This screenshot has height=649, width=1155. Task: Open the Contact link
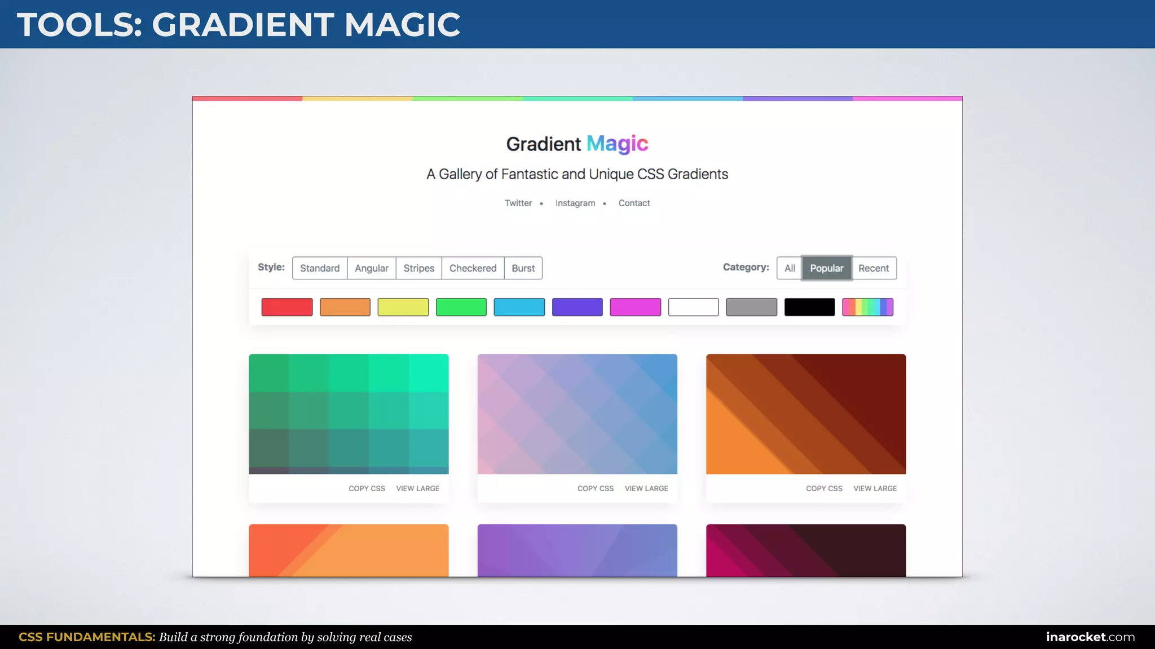[x=634, y=203]
